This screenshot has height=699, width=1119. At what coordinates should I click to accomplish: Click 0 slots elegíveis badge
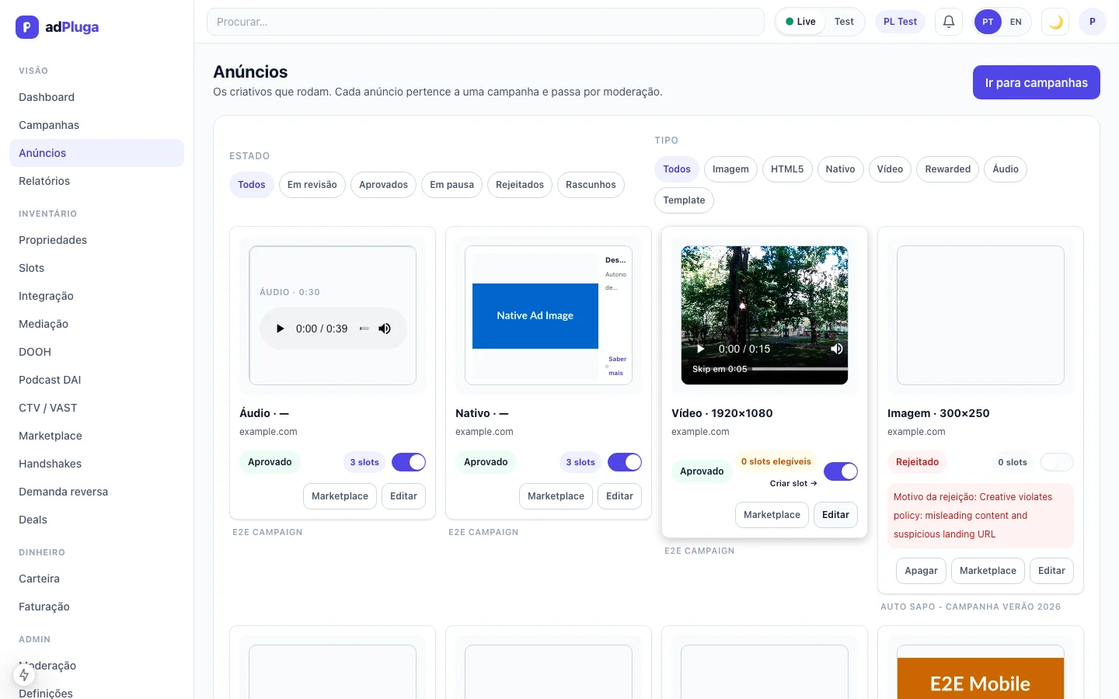point(776,461)
